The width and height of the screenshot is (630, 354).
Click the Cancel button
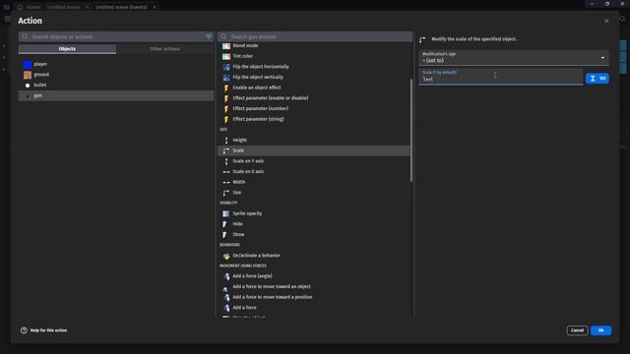pos(578,330)
